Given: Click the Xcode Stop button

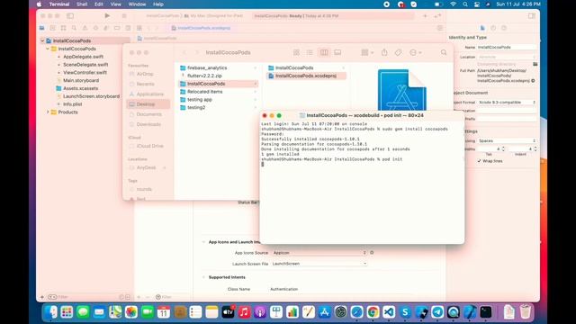Looking at the screenshot, I should tap(124, 16).
